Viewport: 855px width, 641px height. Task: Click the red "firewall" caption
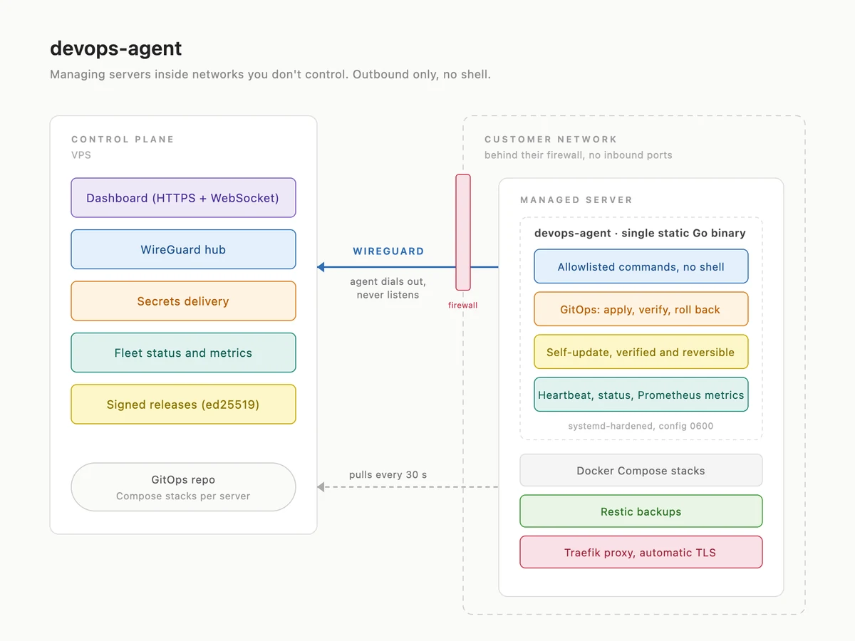tap(463, 305)
